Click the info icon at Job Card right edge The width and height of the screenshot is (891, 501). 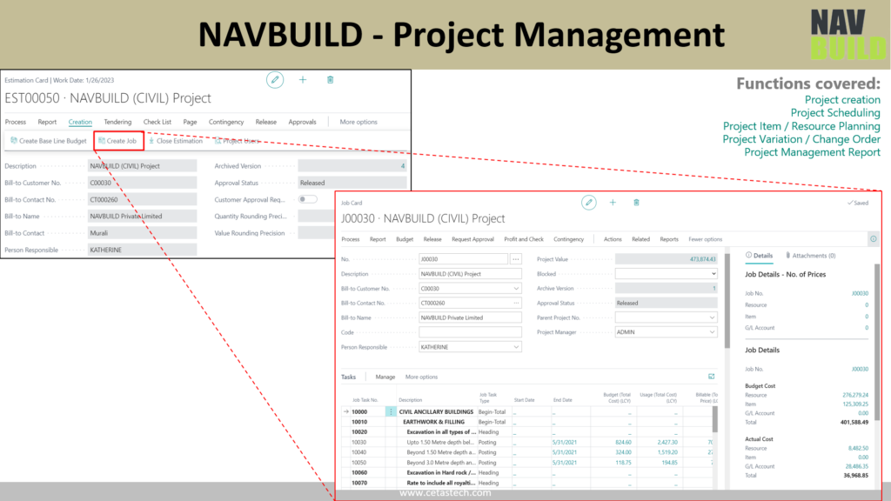tap(873, 239)
